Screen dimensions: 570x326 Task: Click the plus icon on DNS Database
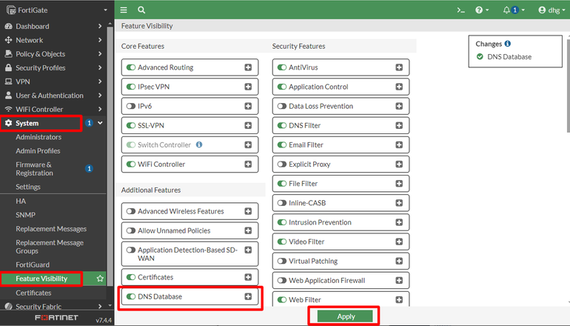[248, 296]
